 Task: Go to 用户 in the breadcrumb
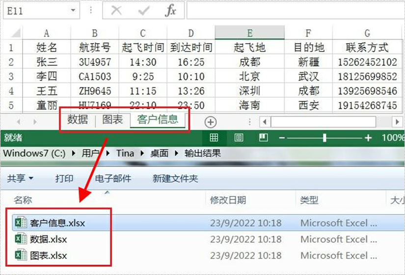coord(90,153)
